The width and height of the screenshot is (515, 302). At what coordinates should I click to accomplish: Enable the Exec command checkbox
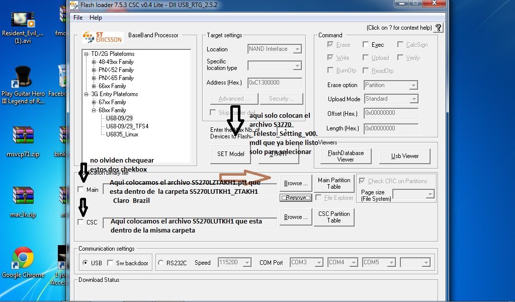click(366, 44)
